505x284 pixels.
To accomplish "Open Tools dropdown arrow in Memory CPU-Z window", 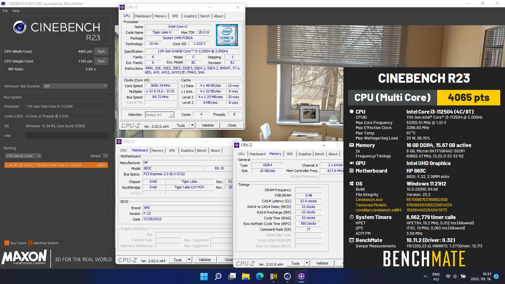I will tap(307, 263).
